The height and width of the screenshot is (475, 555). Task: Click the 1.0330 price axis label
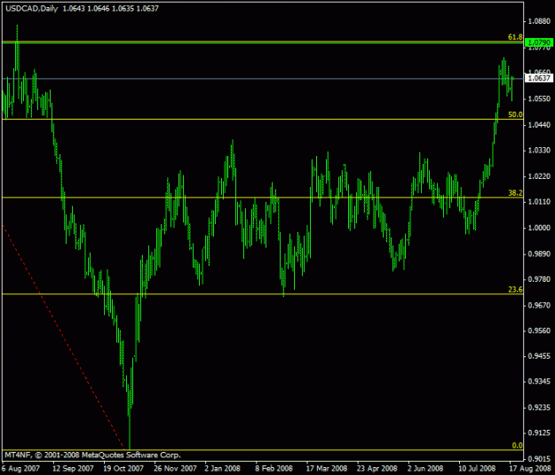pyautogui.click(x=539, y=151)
